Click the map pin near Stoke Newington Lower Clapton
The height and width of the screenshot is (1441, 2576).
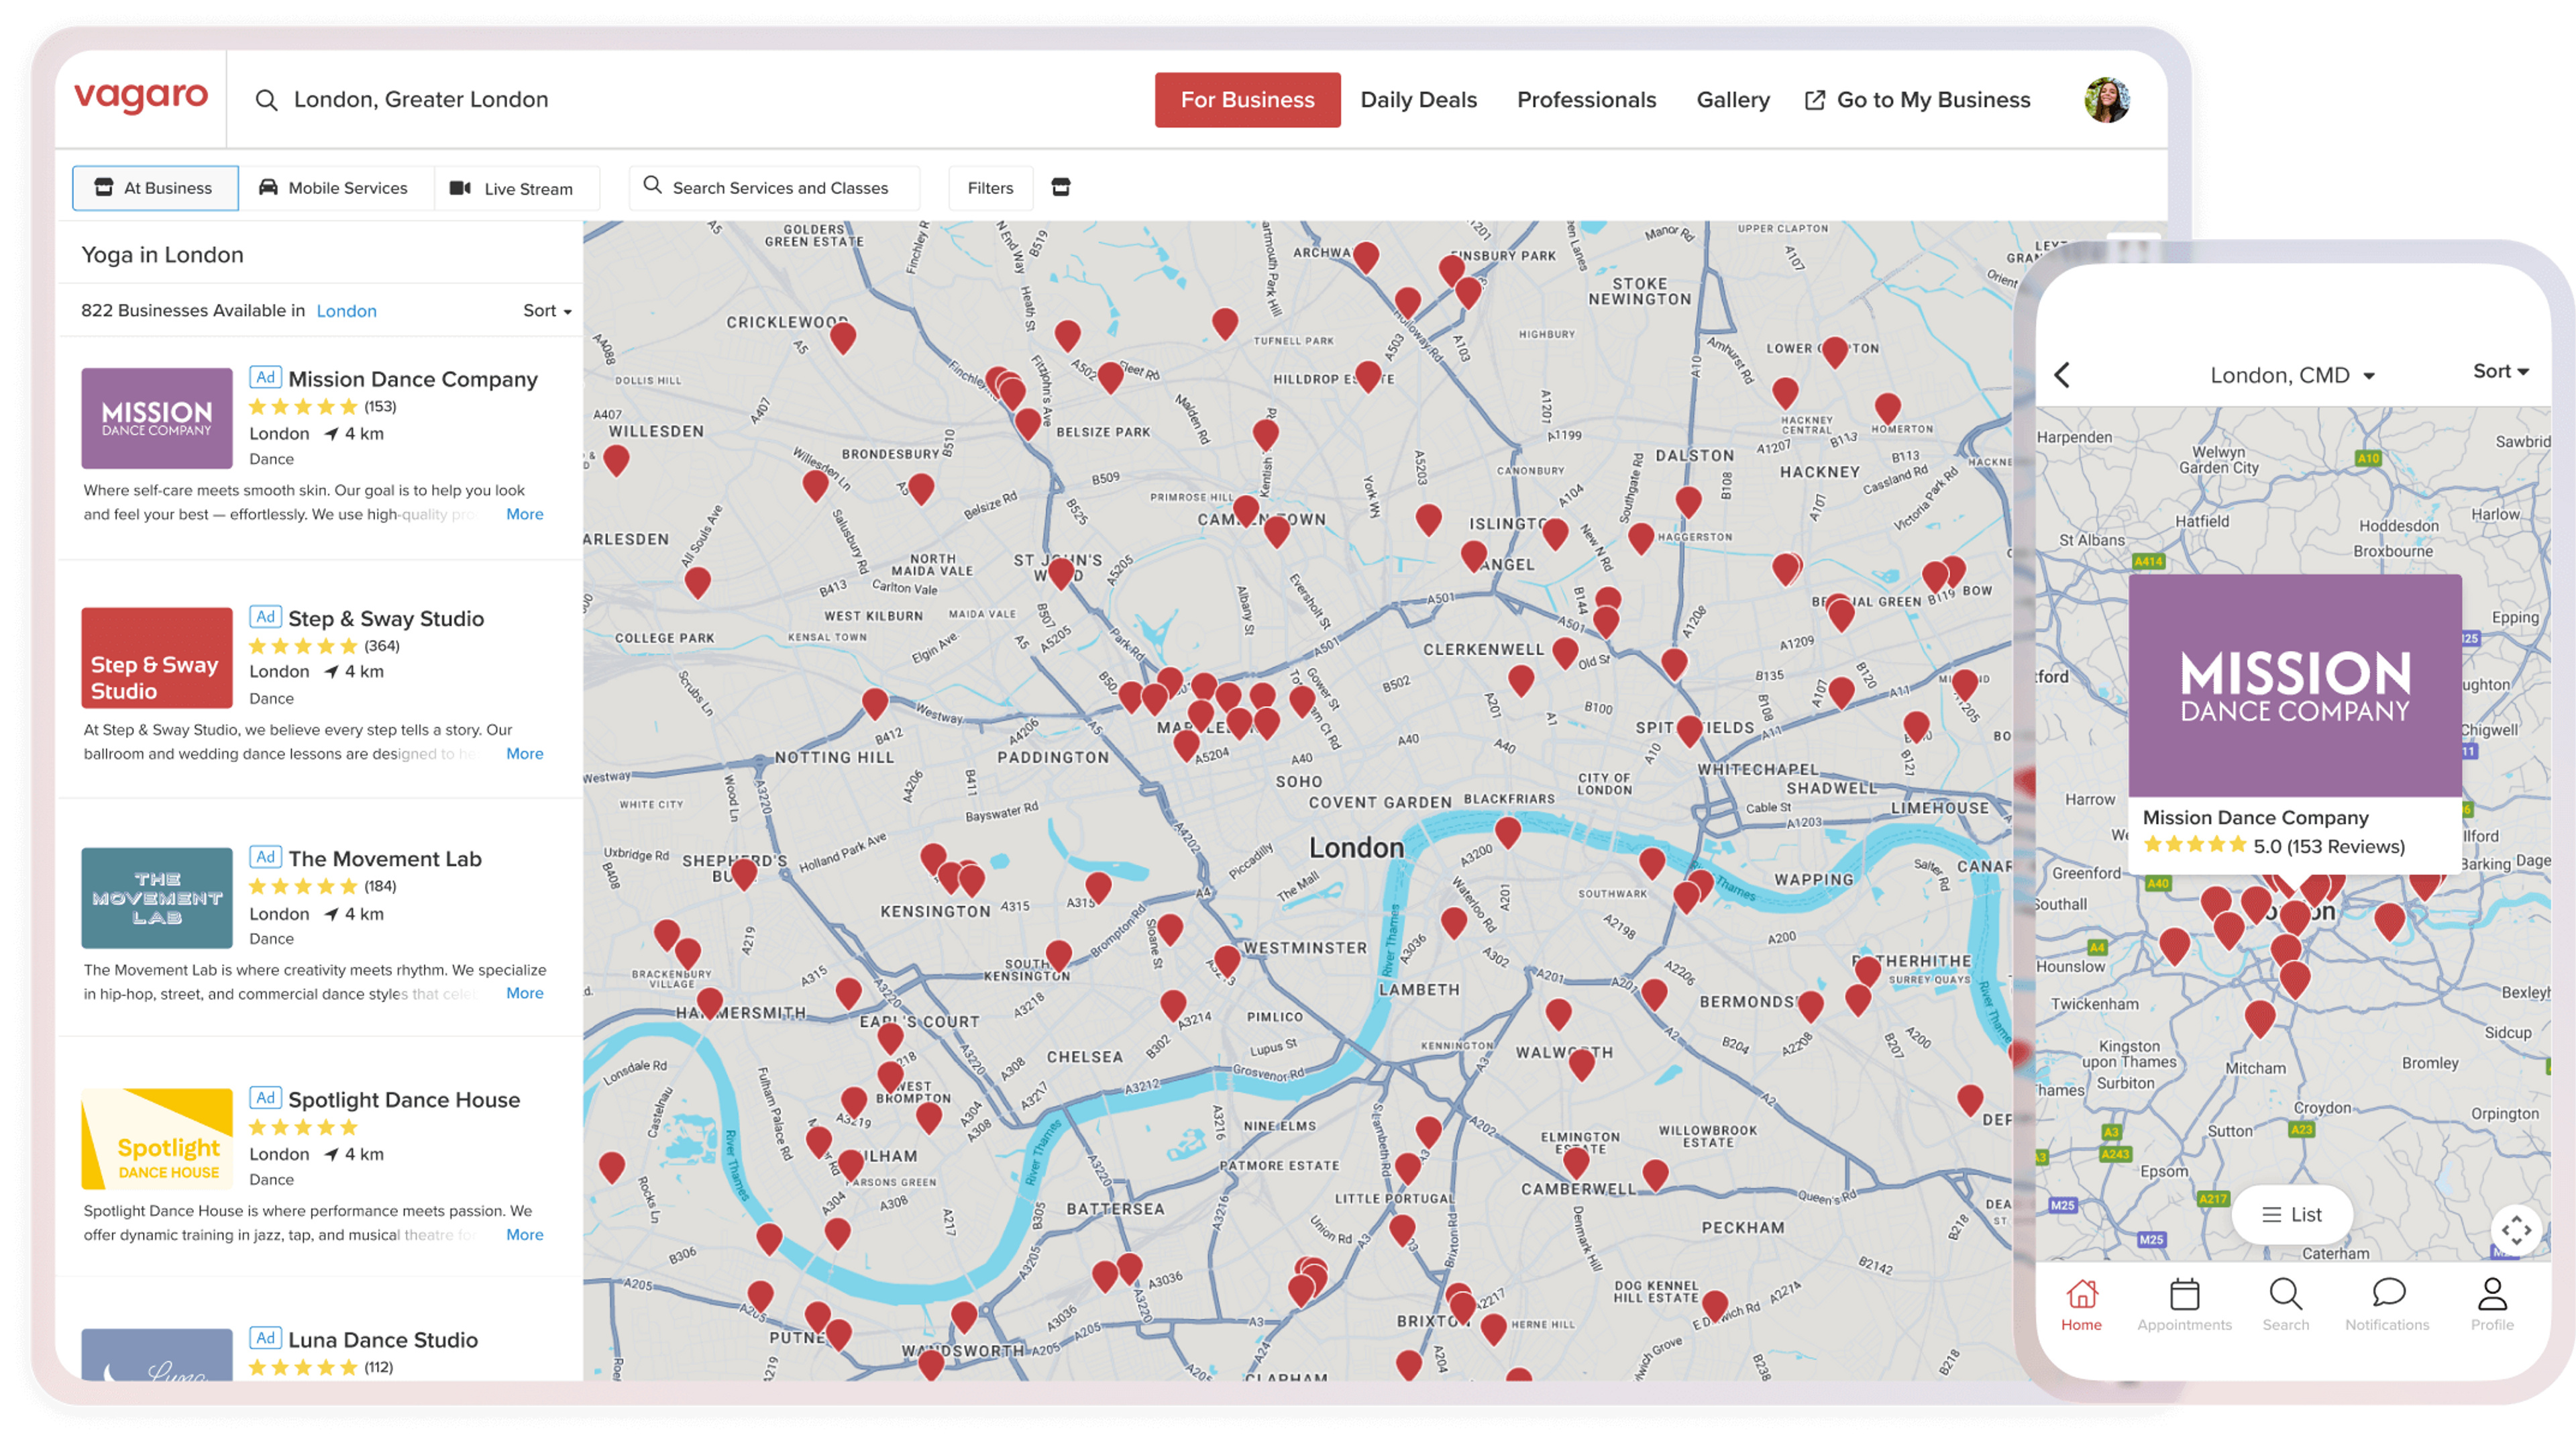(x=1834, y=351)
